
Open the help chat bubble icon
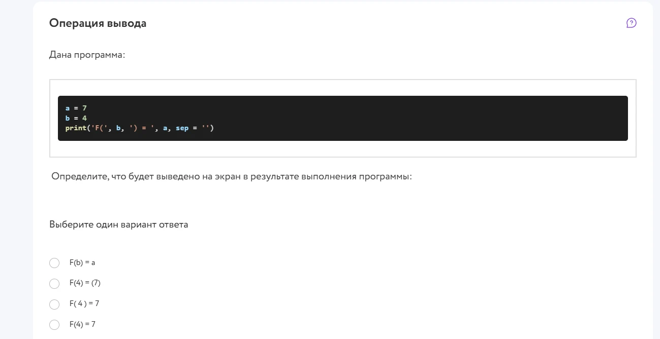632,23
